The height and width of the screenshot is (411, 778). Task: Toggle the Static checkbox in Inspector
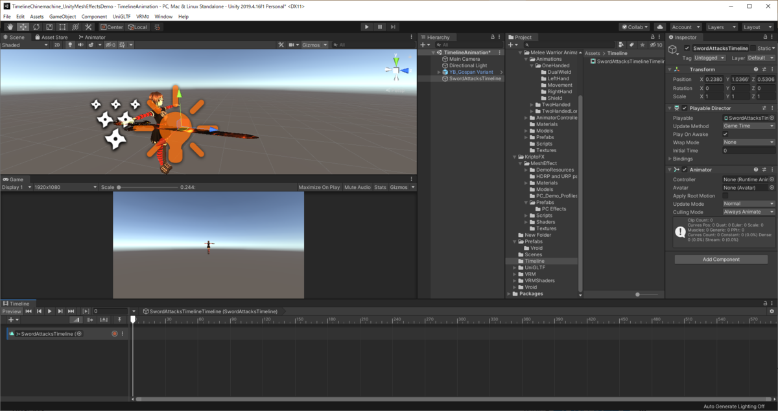(x=753, y=48)
